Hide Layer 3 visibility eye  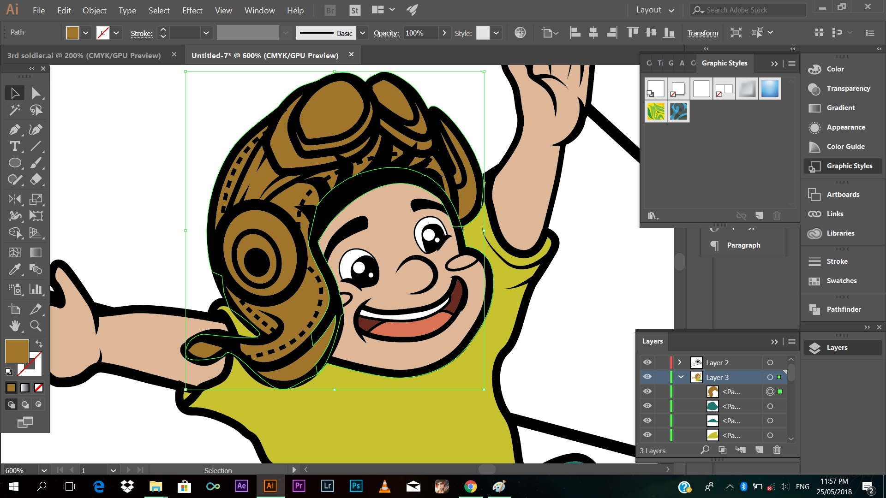tap(647, 377)
